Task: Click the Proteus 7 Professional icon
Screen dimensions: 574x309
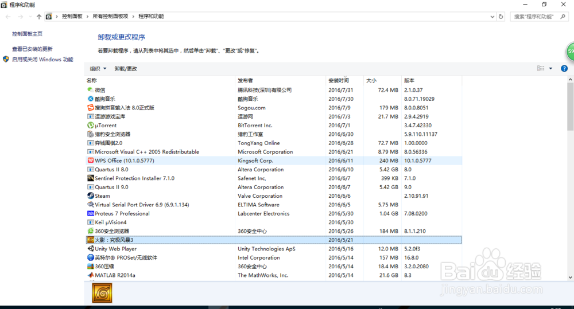Action: click(91, 213)
